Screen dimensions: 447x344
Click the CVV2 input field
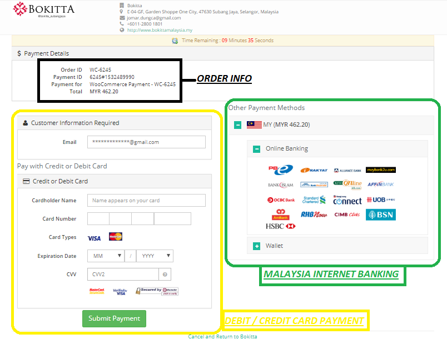123,275
